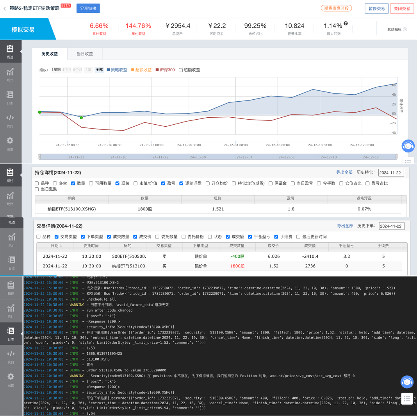Switch to the 当日收益 tab

[85, 54]
